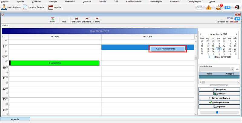This screenshot has height=123, width=242.
Task: Go to previous month in calendar
Action: (x=200, y=34)
